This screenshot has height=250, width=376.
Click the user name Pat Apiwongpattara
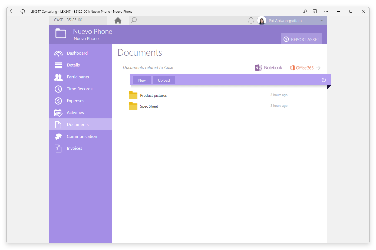pyautogui.click(x=285, y=21)
